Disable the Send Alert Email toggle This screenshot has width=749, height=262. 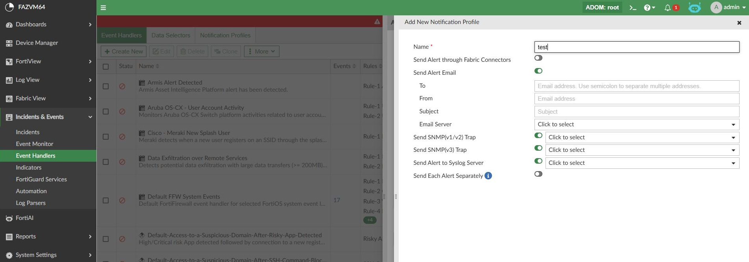coord(538,71)
